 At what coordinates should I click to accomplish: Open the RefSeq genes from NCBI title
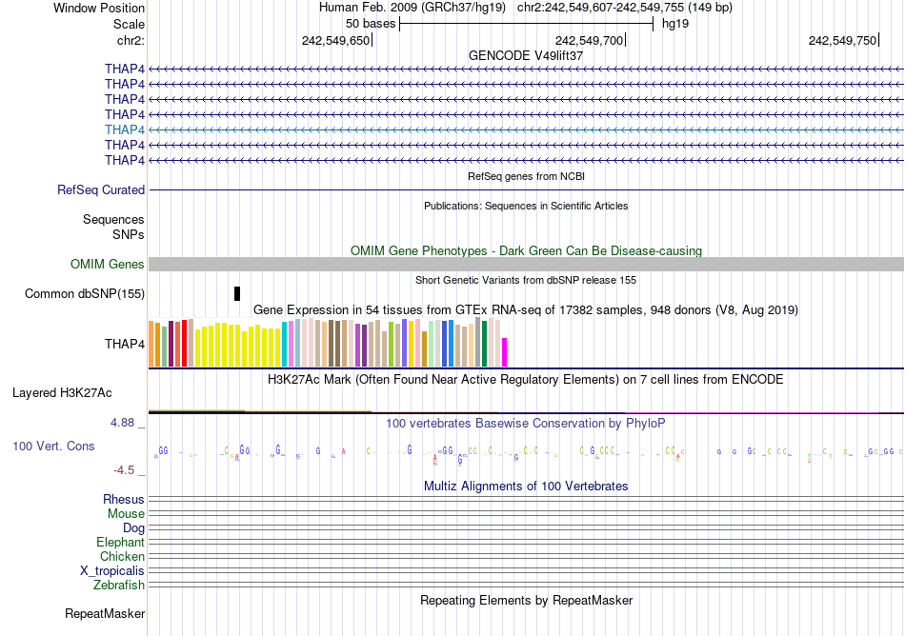coord(527,176)
